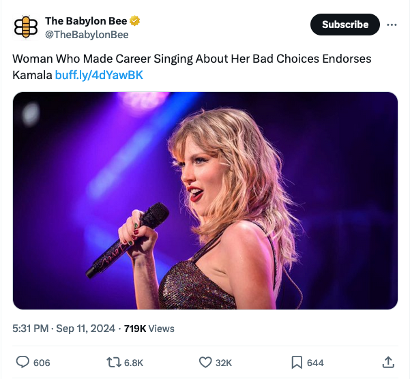Open the more options ellipsis menu
The height and width of the screenshot is (379, 410).
pos(392,25)
